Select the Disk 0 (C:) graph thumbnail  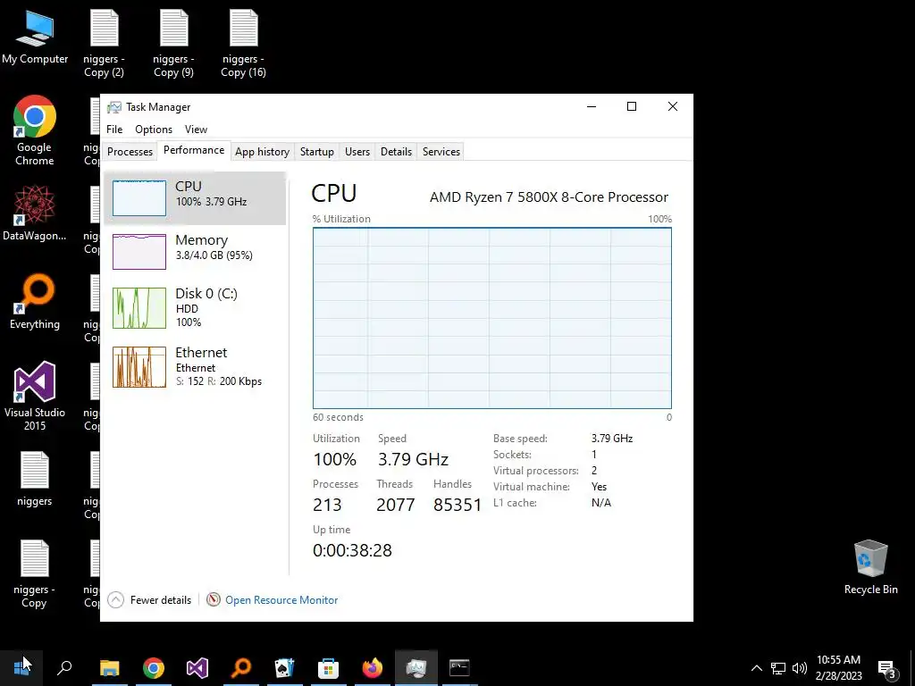click(x=139, y=308)
